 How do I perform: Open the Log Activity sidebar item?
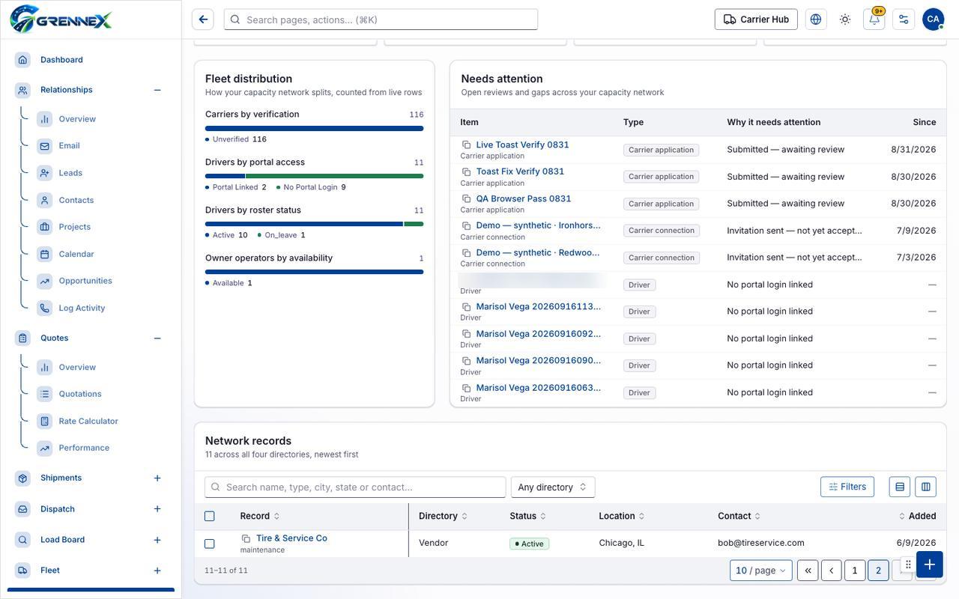pyautogui.click(x=82, y=308)
